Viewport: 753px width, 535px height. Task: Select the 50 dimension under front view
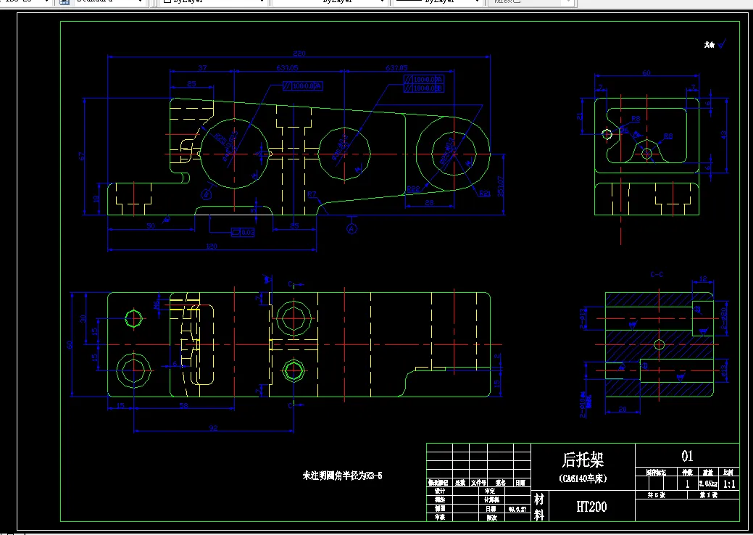(x=151, y=225)
